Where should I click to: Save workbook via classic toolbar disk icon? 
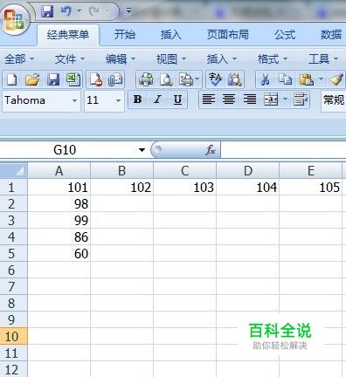coord(53,79)
